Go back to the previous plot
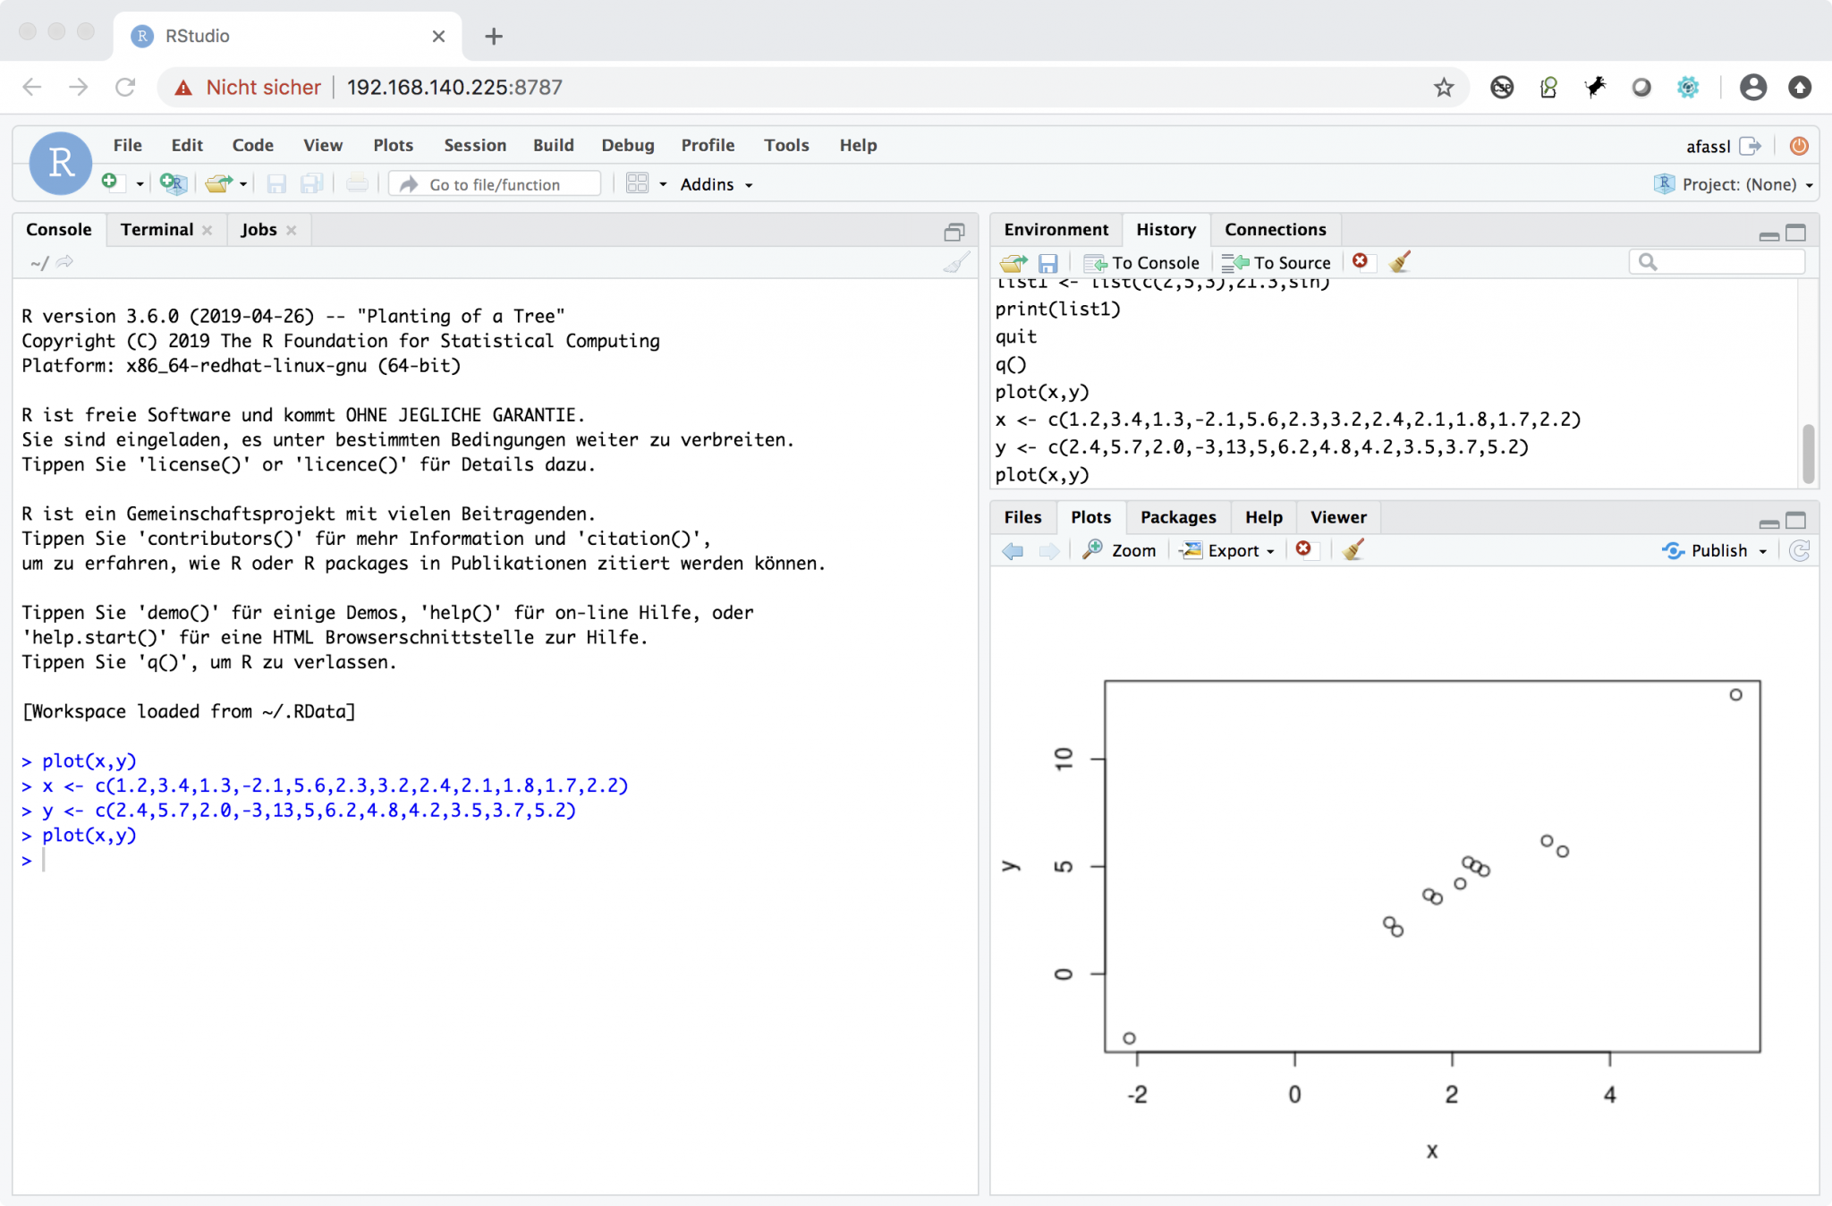The height and width of the screenshot is (1206, 1832). click(x=1012, y=550)
